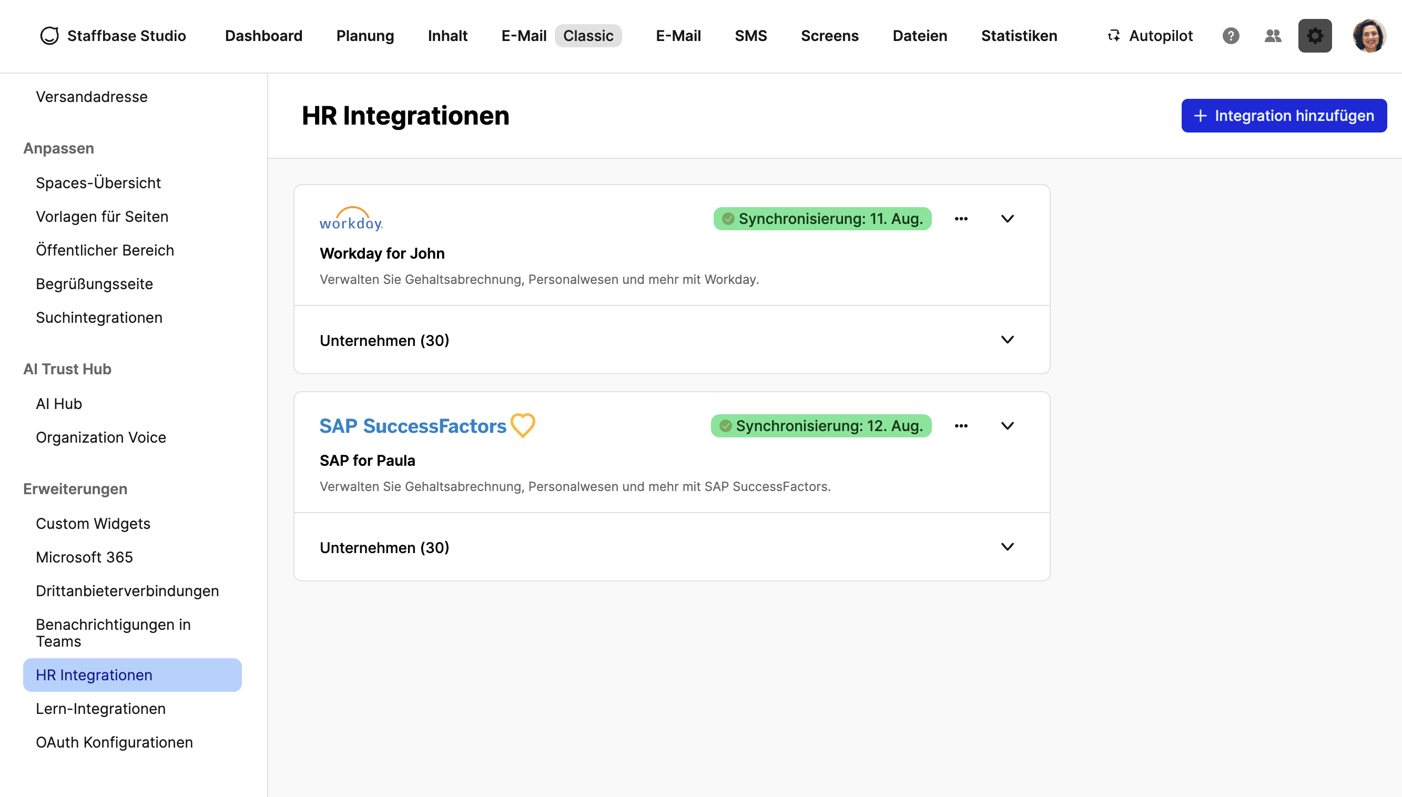Screen dimensions: 1402x797
Task: Click the Workday description text
Action: pos(539,279)
